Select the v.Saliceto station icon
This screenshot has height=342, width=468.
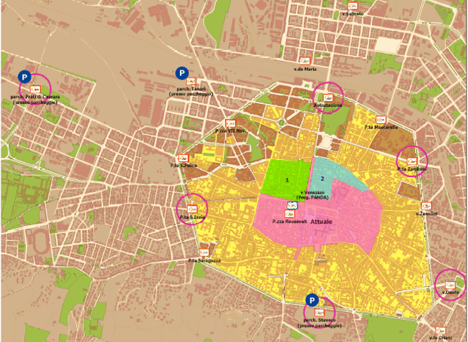pos(353,6)
